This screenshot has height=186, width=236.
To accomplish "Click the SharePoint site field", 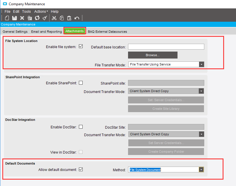I will click(166, 83).
